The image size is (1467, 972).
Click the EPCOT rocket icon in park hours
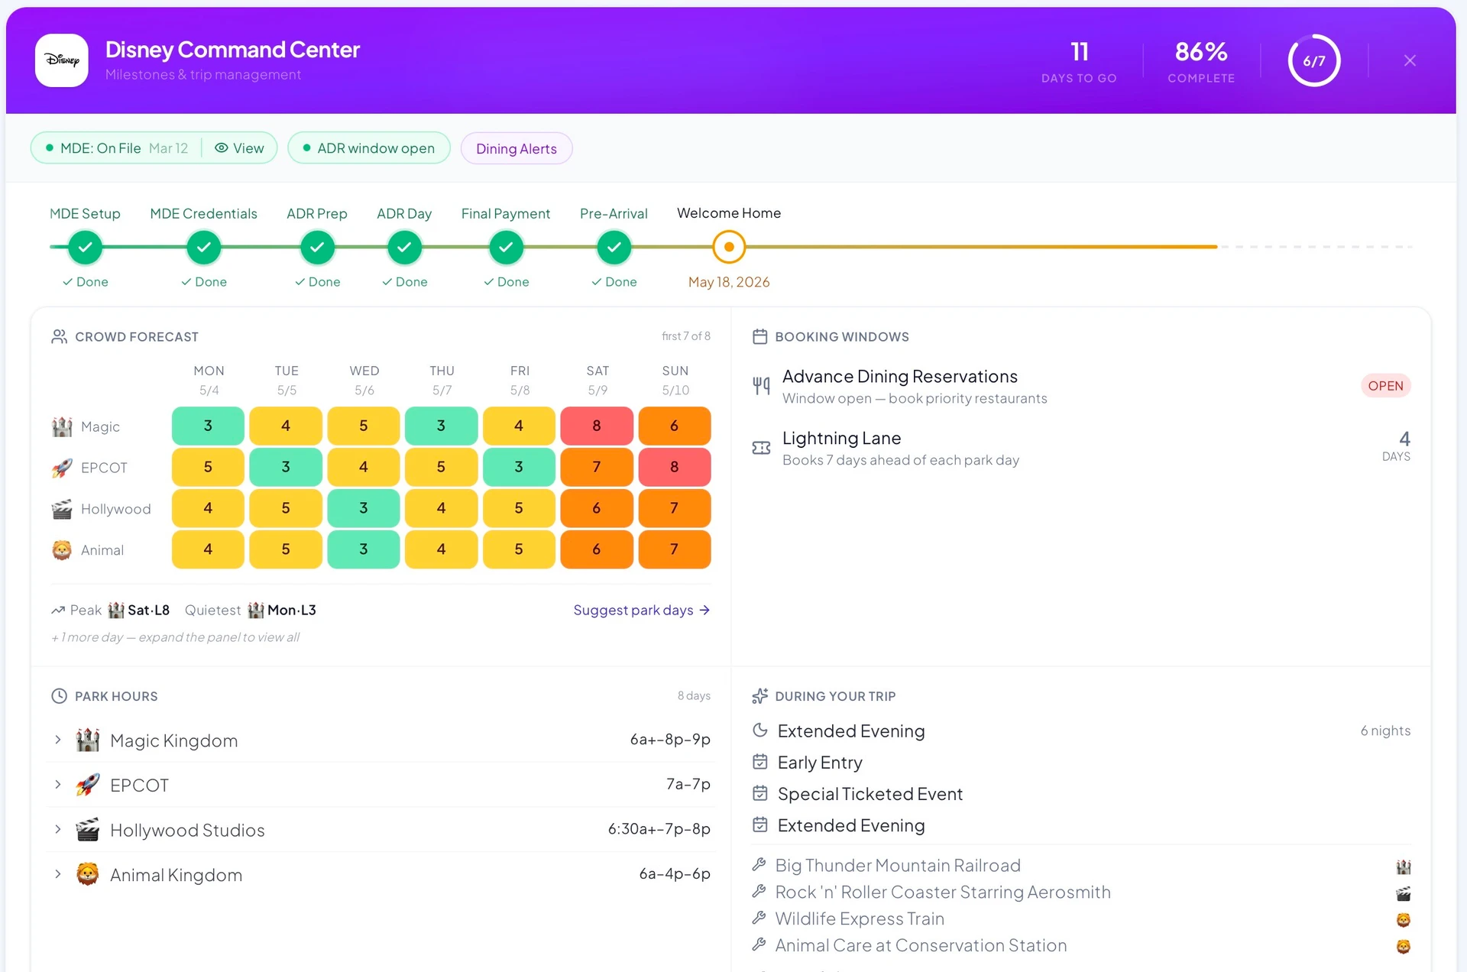click(88, 785)
